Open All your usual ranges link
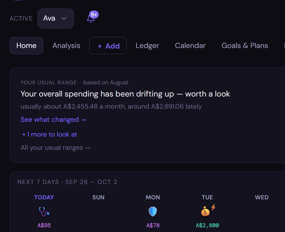 (x=55, y=148)
